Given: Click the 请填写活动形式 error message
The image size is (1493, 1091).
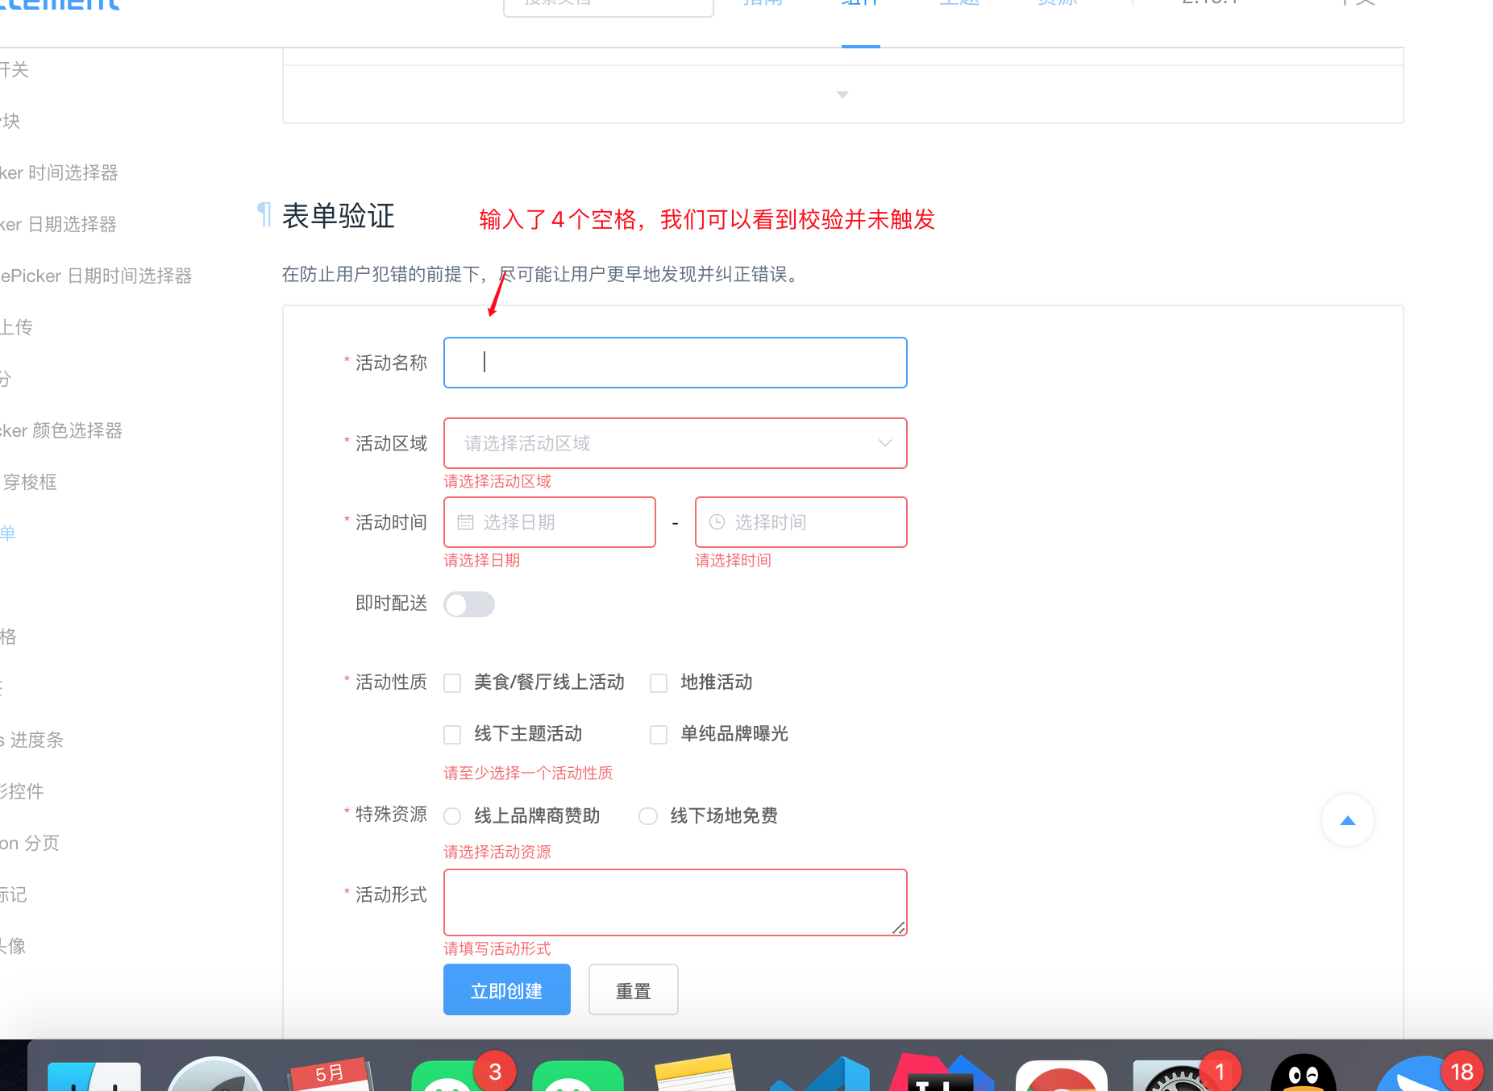Looking at the screenshot, I should coord(497,948).
